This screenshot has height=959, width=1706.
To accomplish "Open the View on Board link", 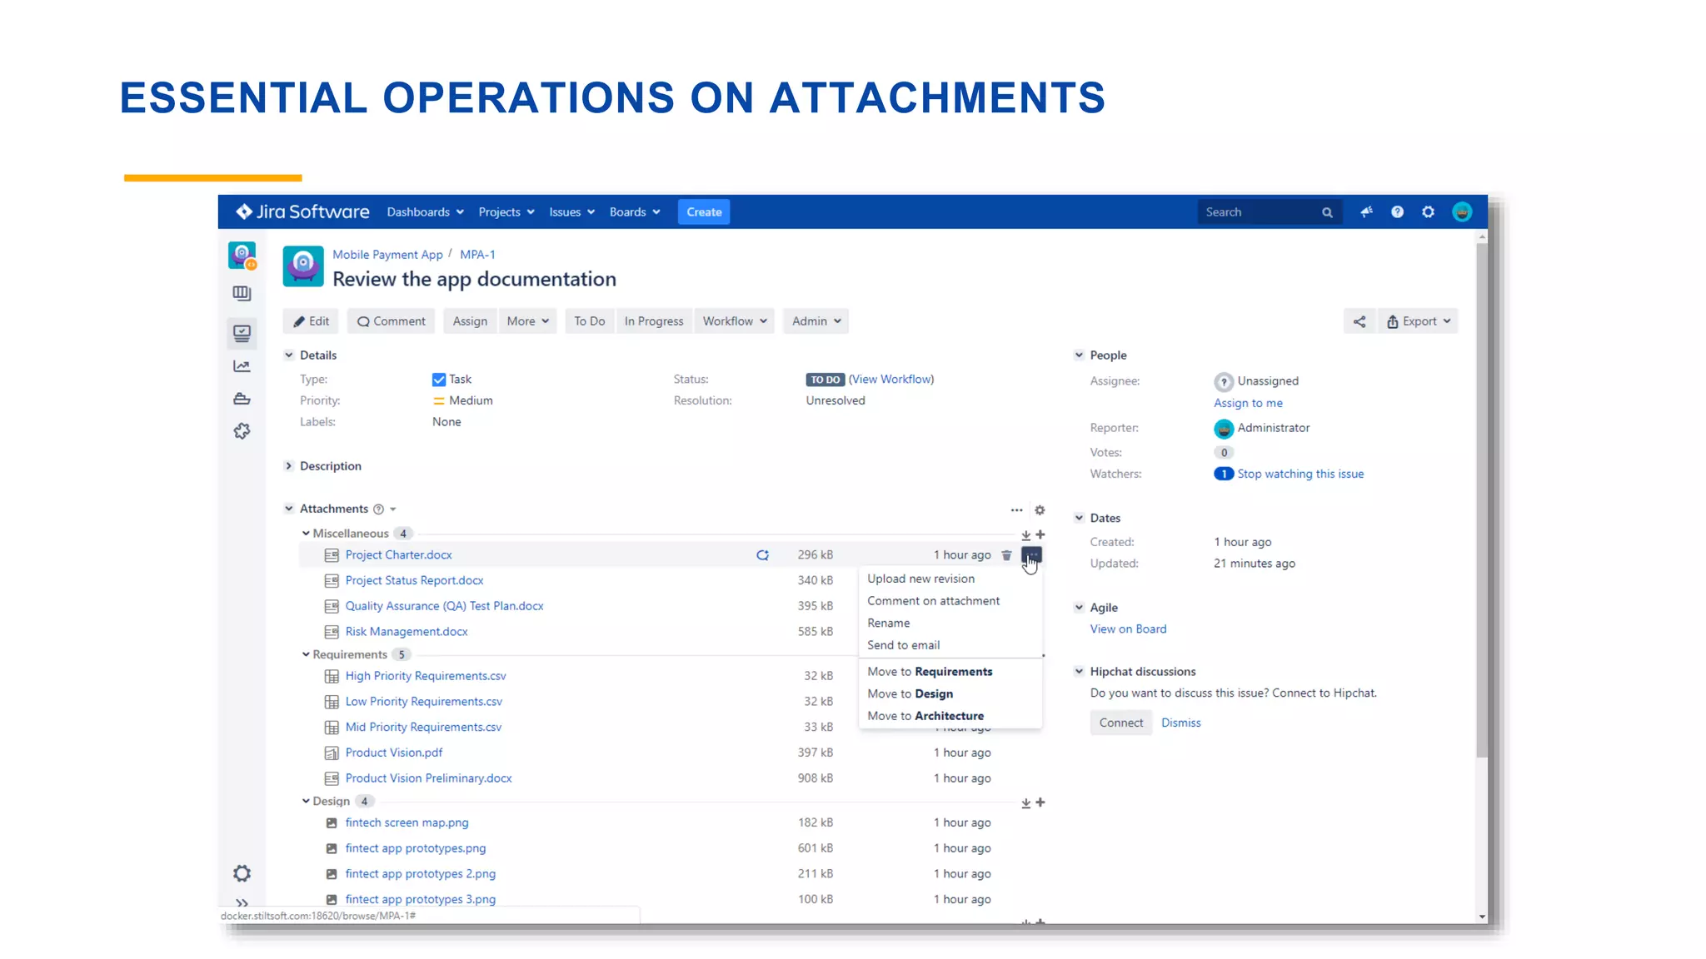I will click(x=1128, y=629).
